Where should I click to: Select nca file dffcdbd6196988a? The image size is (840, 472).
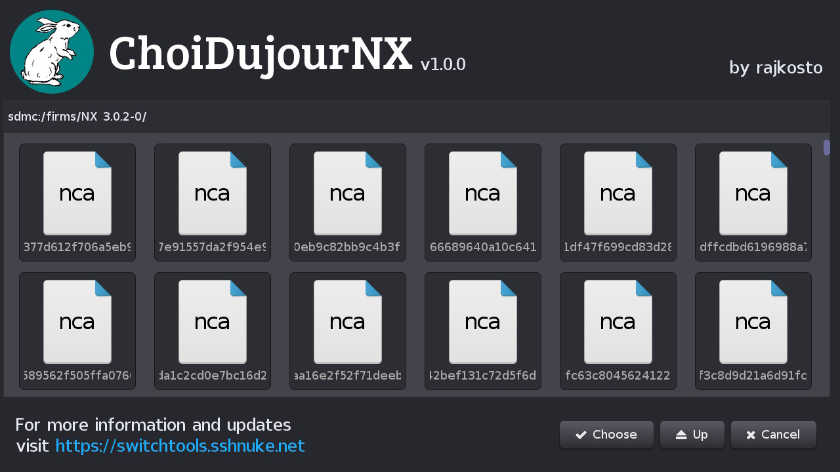pos(753,203)
